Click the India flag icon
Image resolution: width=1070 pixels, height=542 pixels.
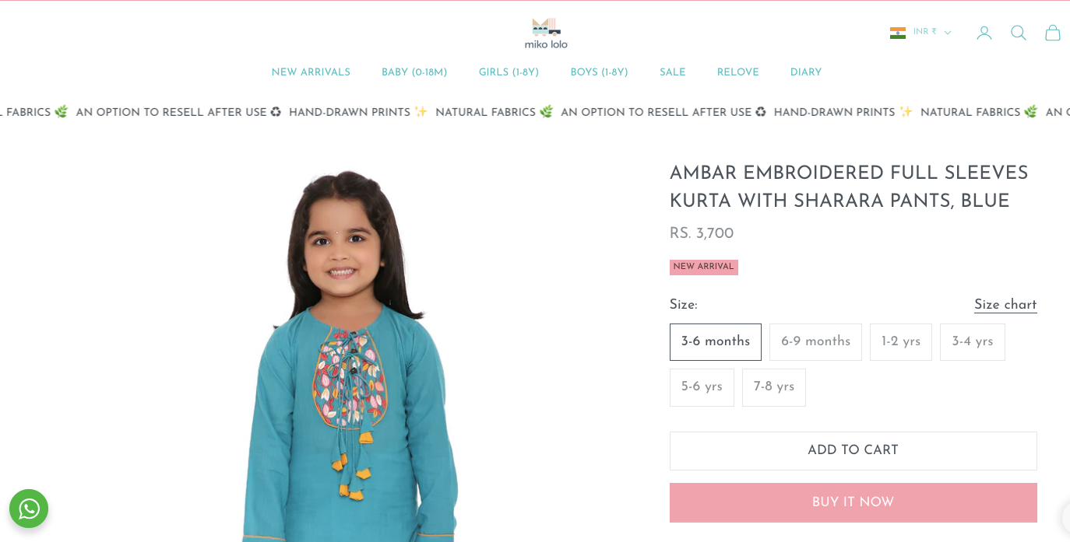tap(898, 33)
